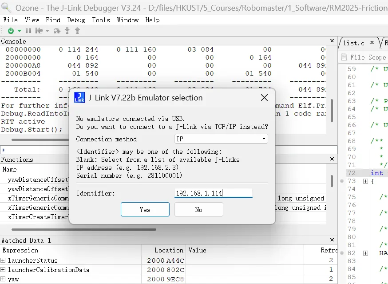Image resolution: width=388 pixels, height=284 pixels.
Task: Click location value 2000 9EC8
Action: point(166,279)
